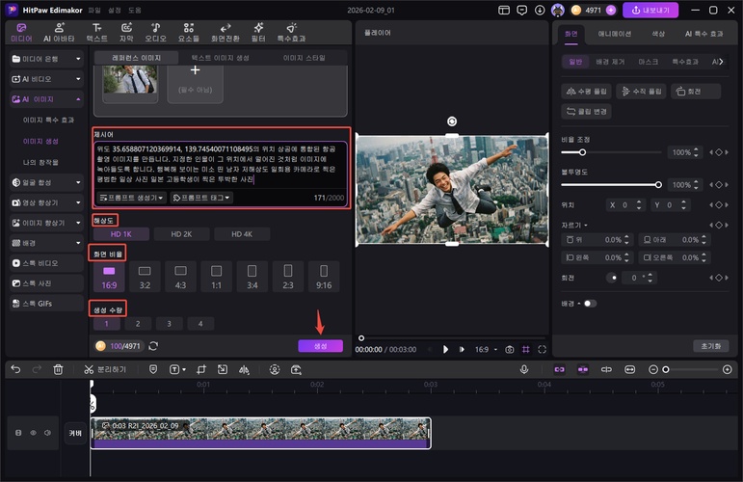Image resolution: width=743 pixels, height=482 pixels.
Task: Click the 클립 변경 (replace clip) button
Action: (587, 112)
